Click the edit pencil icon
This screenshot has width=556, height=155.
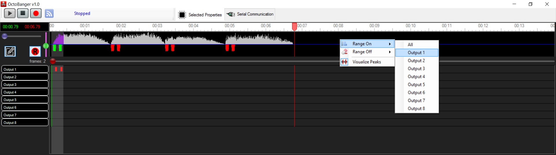10,52
